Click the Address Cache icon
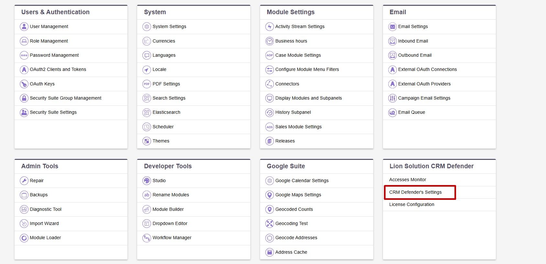 coord(269,252)
